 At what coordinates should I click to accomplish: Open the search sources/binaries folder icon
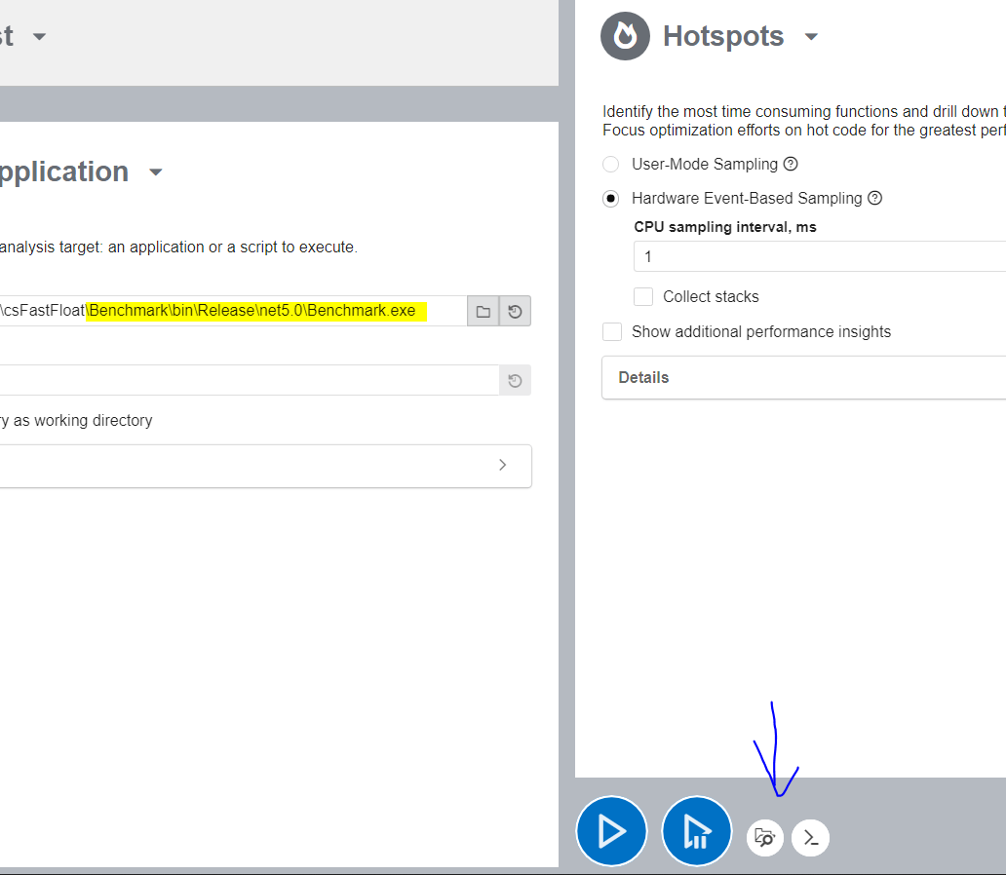(765, 838)
